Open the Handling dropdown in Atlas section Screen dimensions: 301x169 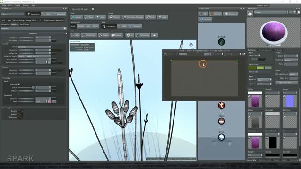click(291, 60)
